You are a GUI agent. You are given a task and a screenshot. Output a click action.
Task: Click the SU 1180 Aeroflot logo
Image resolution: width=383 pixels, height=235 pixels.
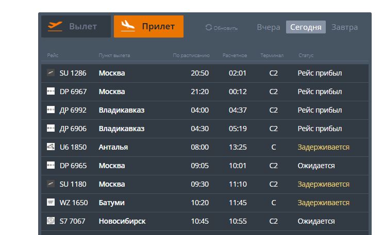click(x=51, y=184)
